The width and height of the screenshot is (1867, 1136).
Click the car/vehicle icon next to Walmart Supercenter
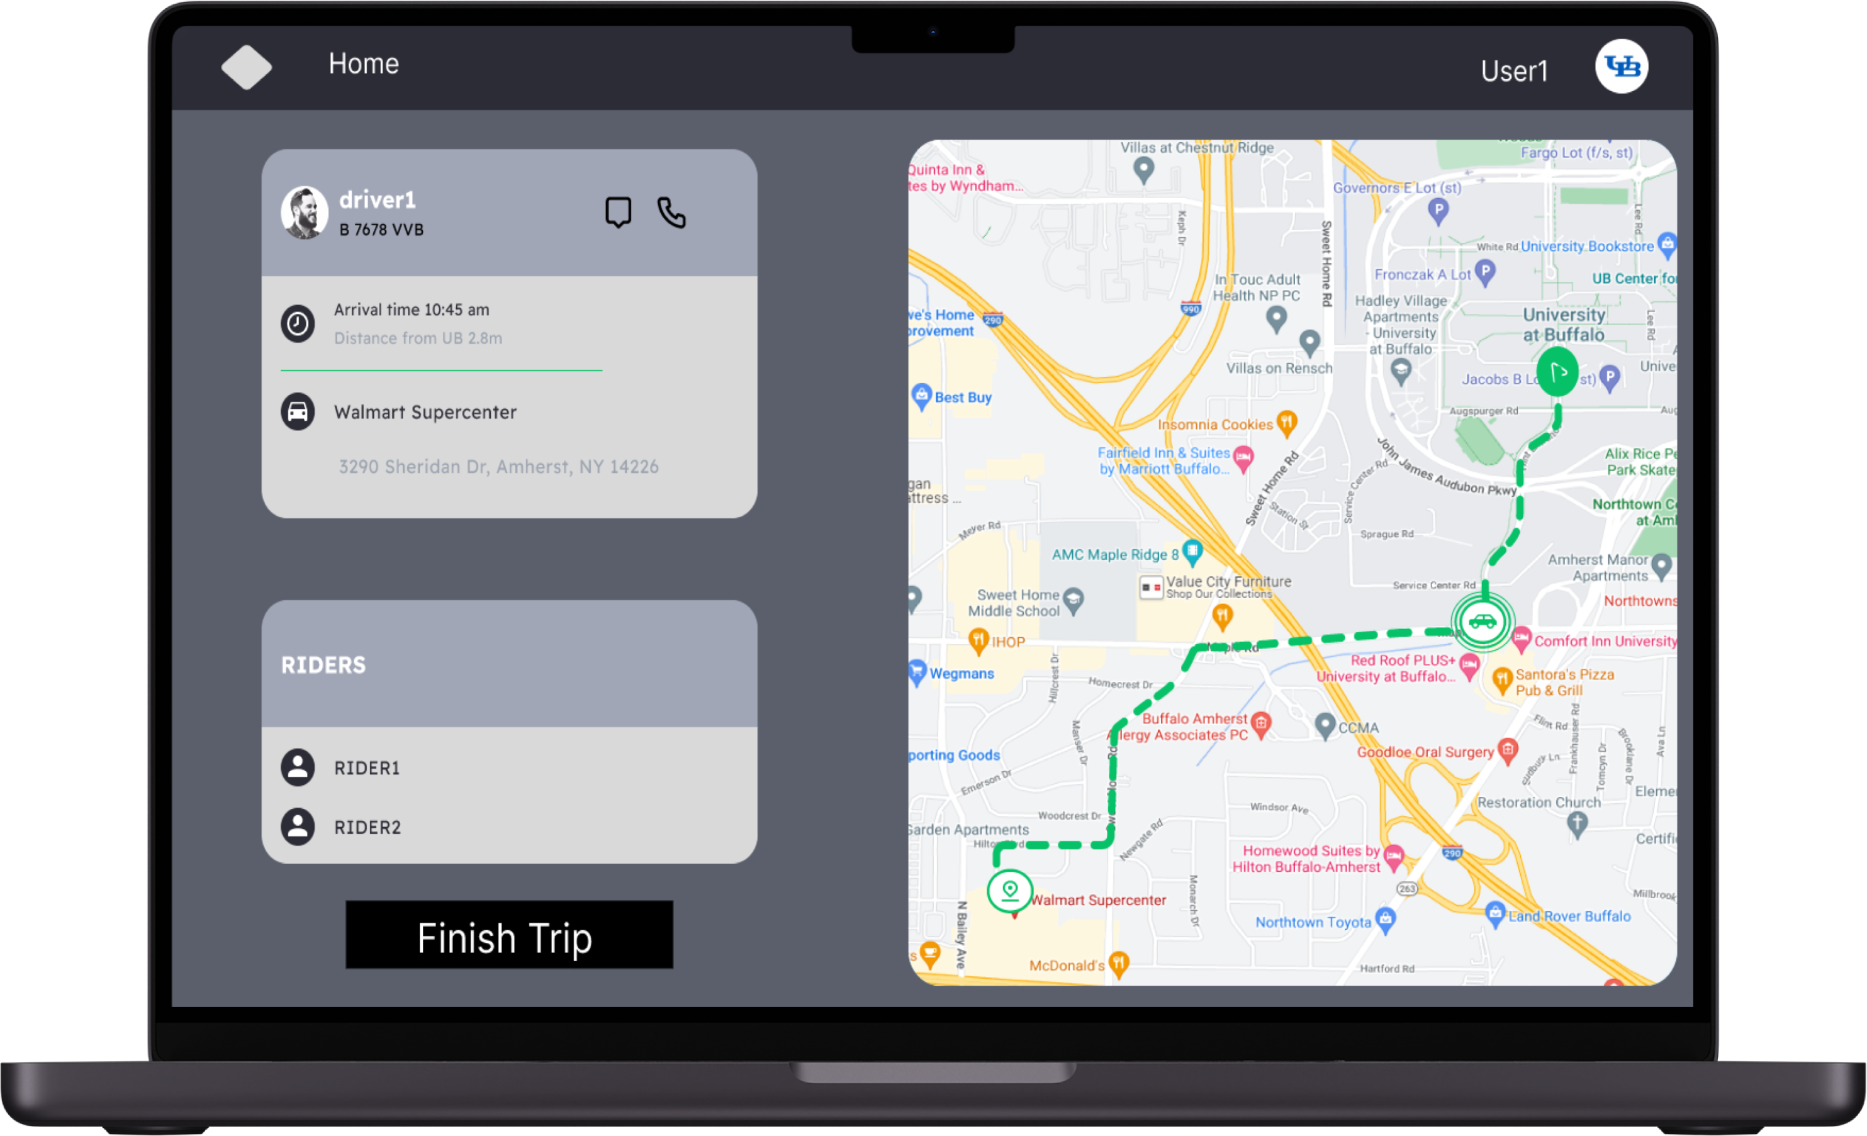pos(296,411)
